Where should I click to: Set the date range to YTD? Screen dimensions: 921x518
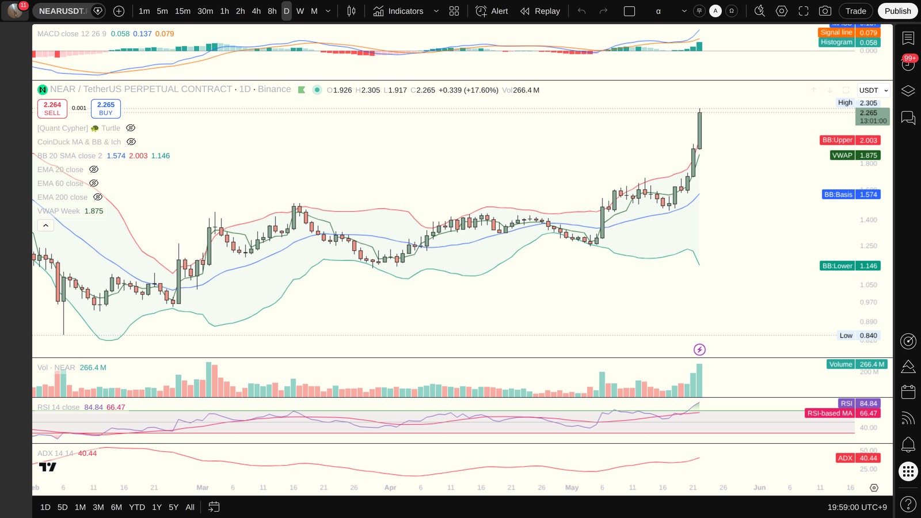point(137,507)
